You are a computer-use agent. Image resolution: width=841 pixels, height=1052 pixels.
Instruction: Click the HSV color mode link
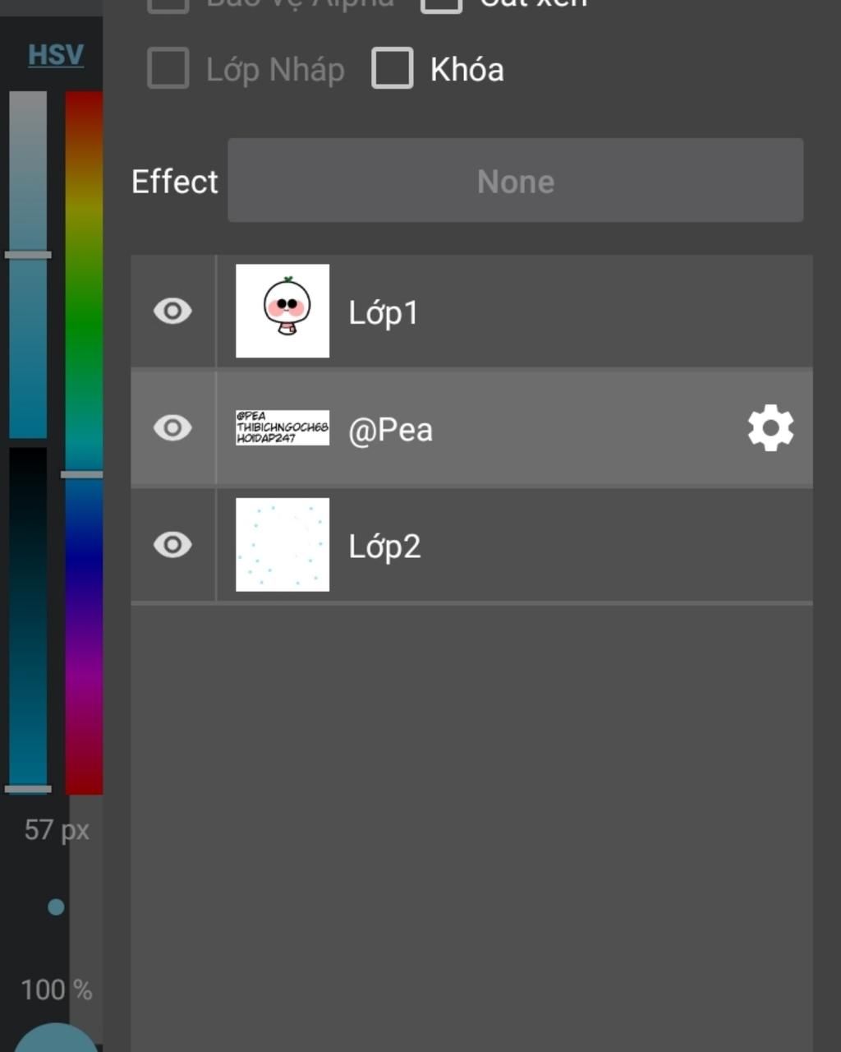[56, 55]
